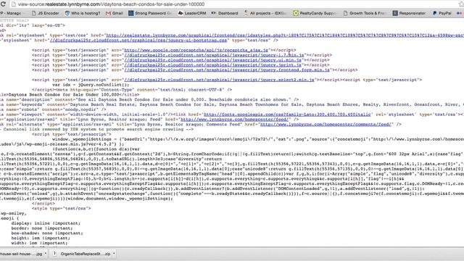Open the homescenter/comments/feed/ link
The width and height of the screenshot is (464, 261).
point(326,124)
